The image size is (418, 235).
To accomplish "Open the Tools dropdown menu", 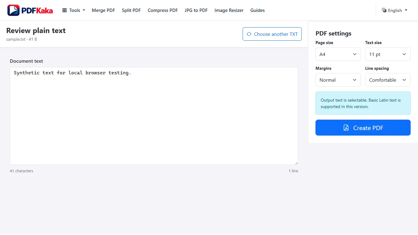I will tap(74, 10).
